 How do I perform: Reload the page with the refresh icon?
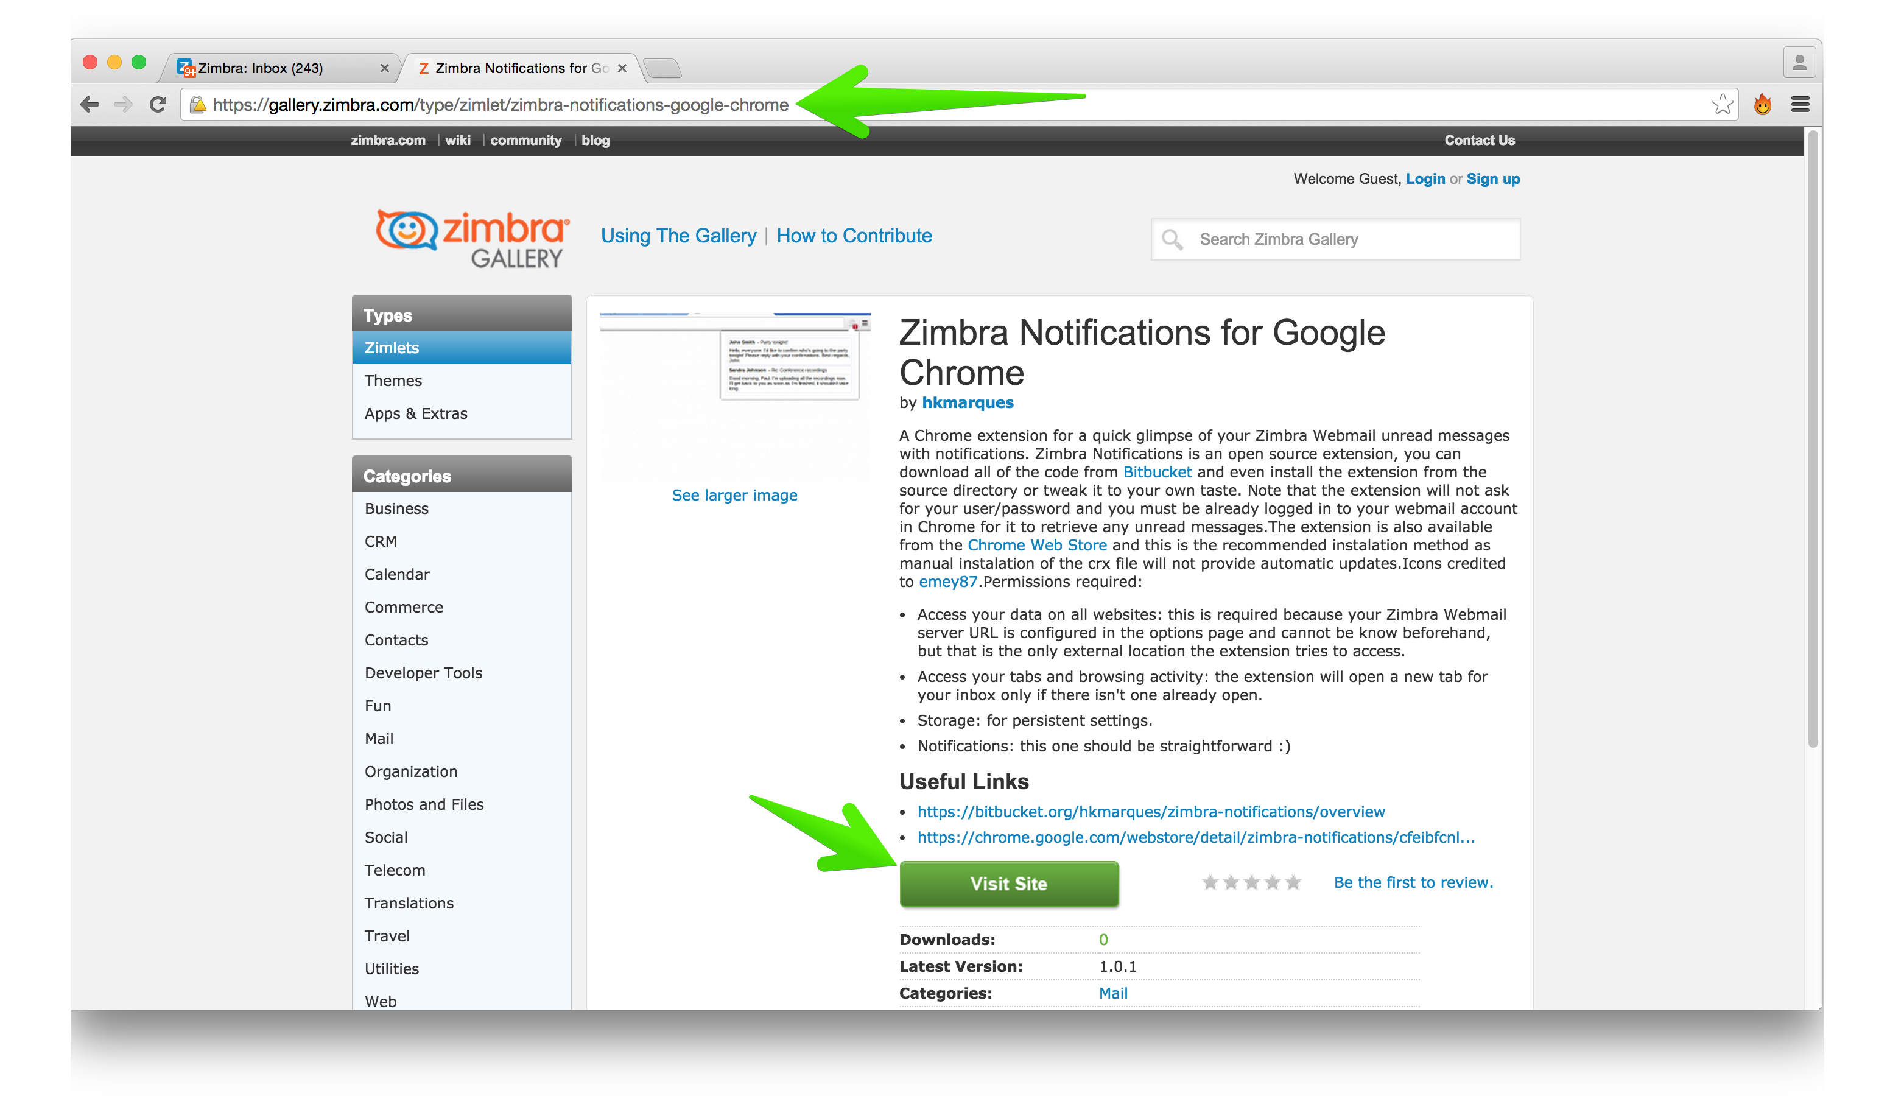pyautogui.click(x=158, y=104)
